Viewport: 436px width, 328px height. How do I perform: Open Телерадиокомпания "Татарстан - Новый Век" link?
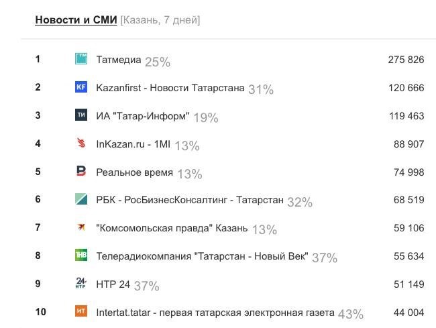pyautogui.click(x=202, y=256)
